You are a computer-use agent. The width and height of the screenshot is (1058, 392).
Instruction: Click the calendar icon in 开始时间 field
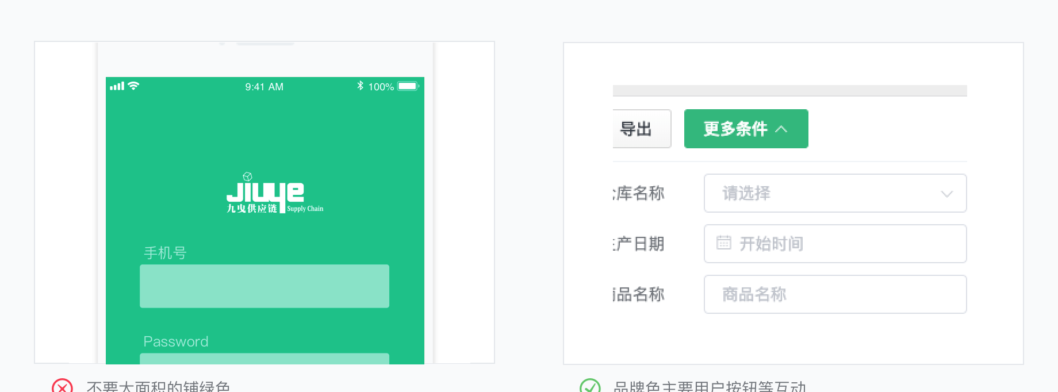click(x=724, y=243)
